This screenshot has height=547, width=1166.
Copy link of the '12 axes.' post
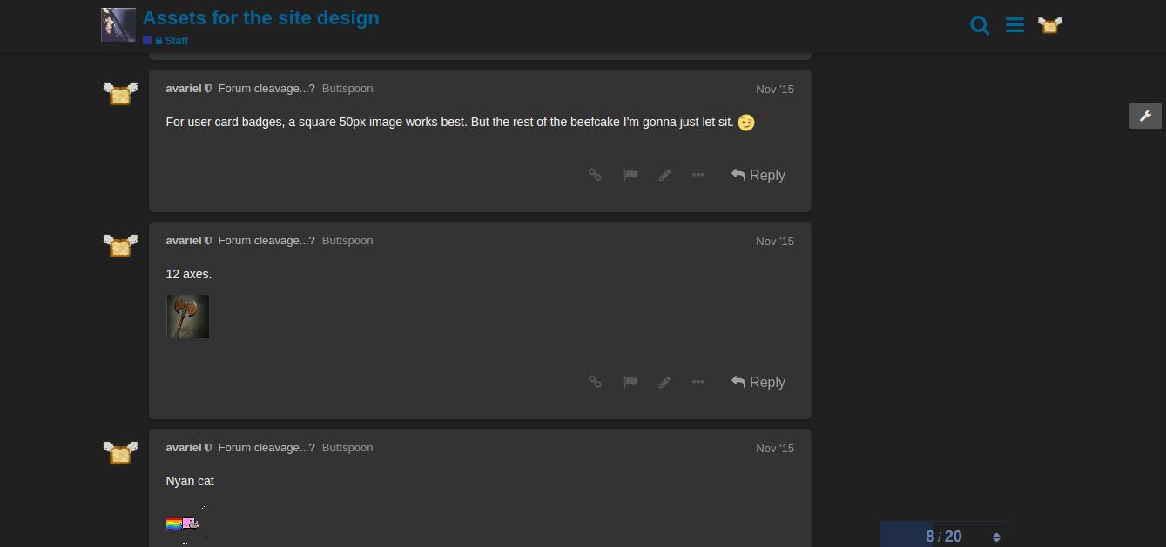tap(596, 382)
